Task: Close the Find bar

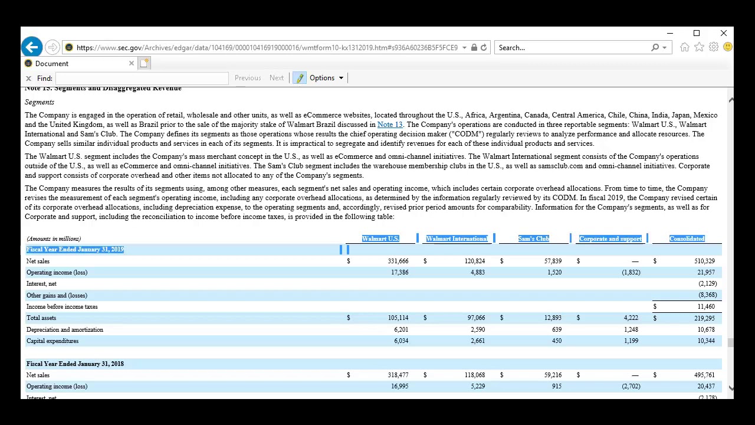Action: tap(28, 78)
